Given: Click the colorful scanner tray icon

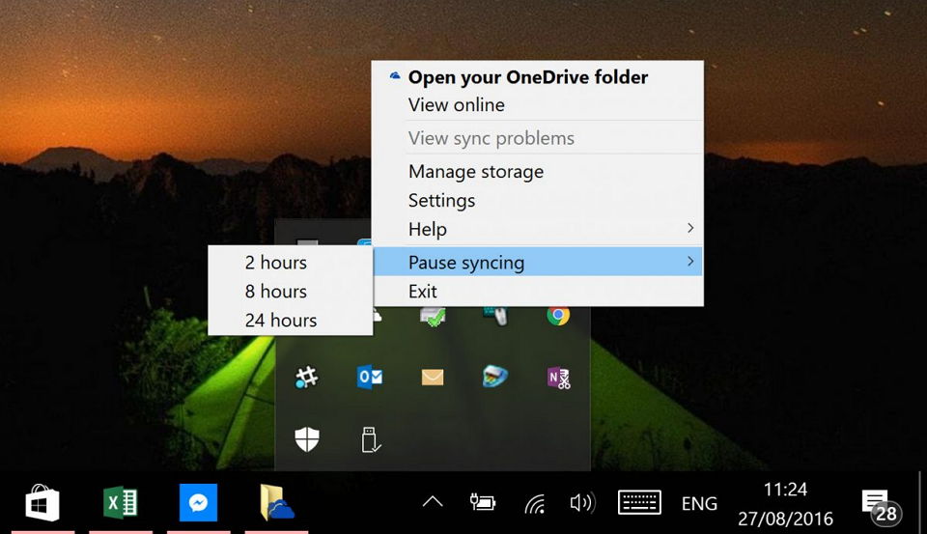Looking at the screenshot, I should point(495,377).
